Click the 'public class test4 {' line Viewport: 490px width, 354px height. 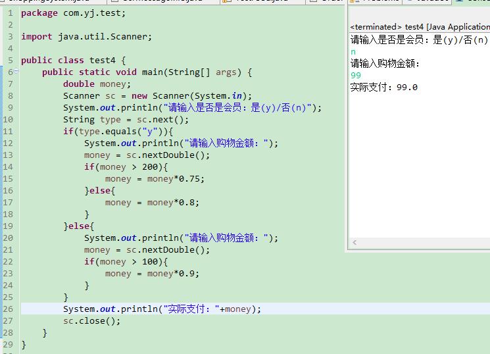[74, 61]
